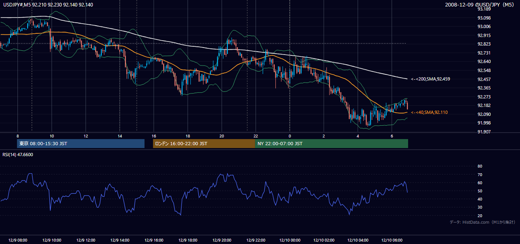Click the 12/10 06:00 bottom time label

tap(391, 240)
